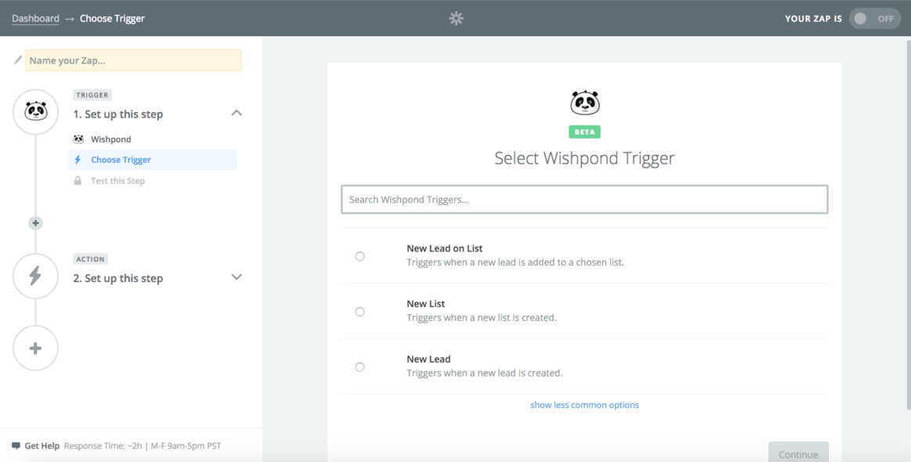Viewport: 911px width, 462px height.
Task: Click the '1. Set up this step' heading
Action: [118, 114]
